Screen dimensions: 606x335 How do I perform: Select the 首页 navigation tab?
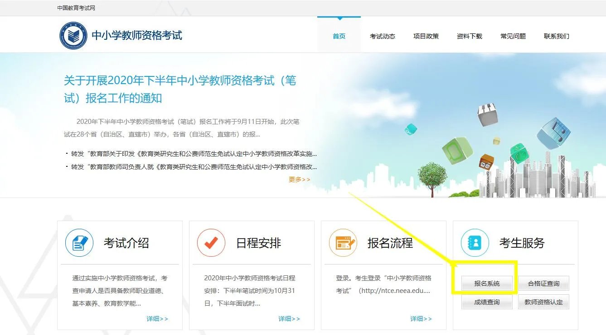tap(339, 36)
